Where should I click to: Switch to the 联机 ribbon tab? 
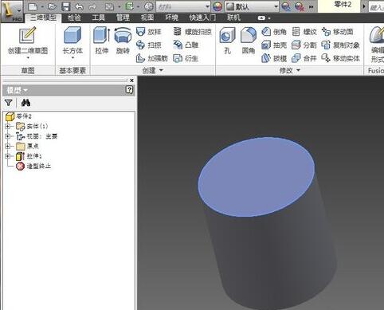click(x=233, y=18)
